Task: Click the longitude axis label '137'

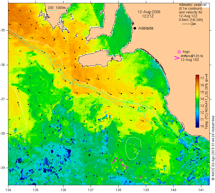Action: 91,190
